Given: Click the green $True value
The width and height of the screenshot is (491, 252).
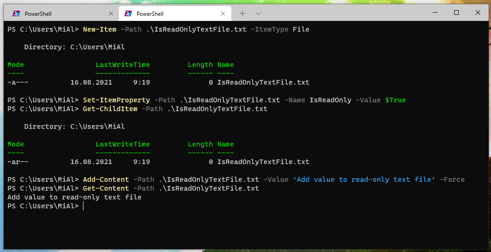Looking at the screenshot, I should 395,100.
